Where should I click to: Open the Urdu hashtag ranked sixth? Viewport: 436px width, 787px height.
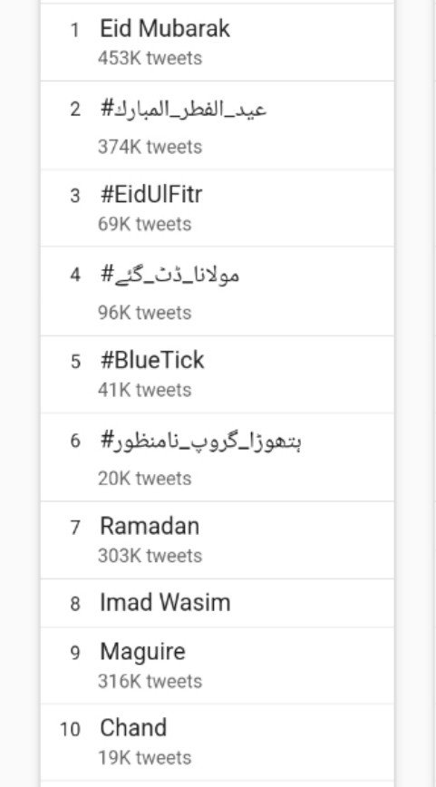coord(200,442)
